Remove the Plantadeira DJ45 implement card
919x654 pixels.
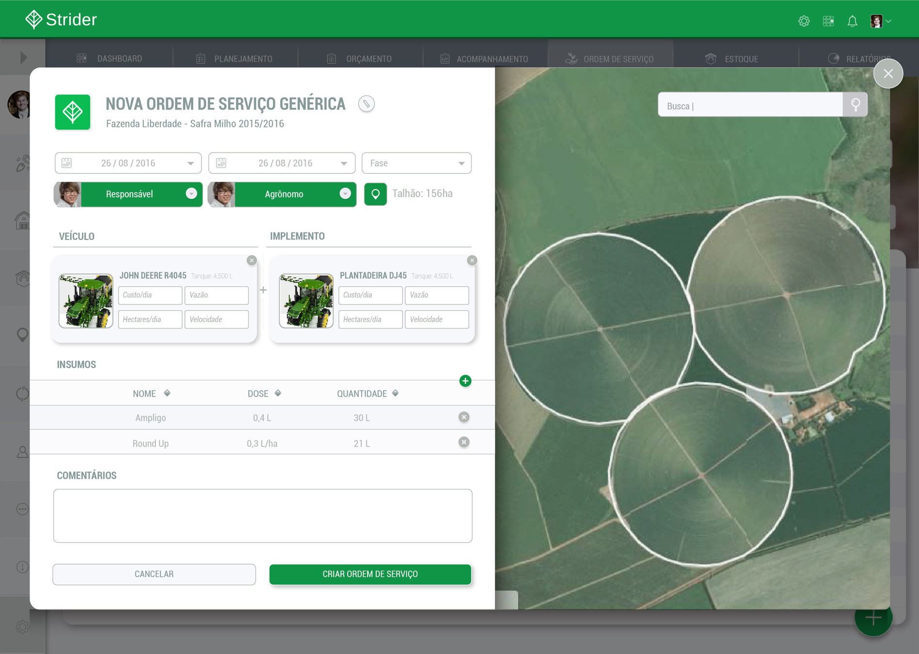(472, 261)
